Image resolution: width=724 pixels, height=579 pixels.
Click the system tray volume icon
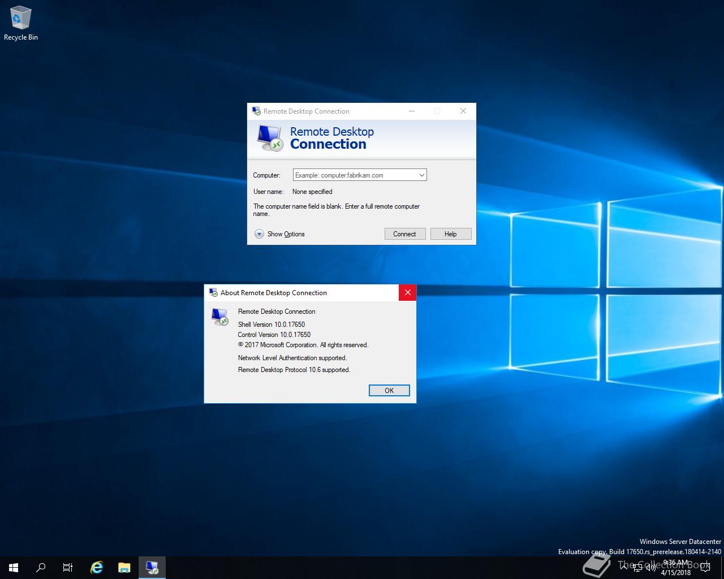tap(650, 568)
